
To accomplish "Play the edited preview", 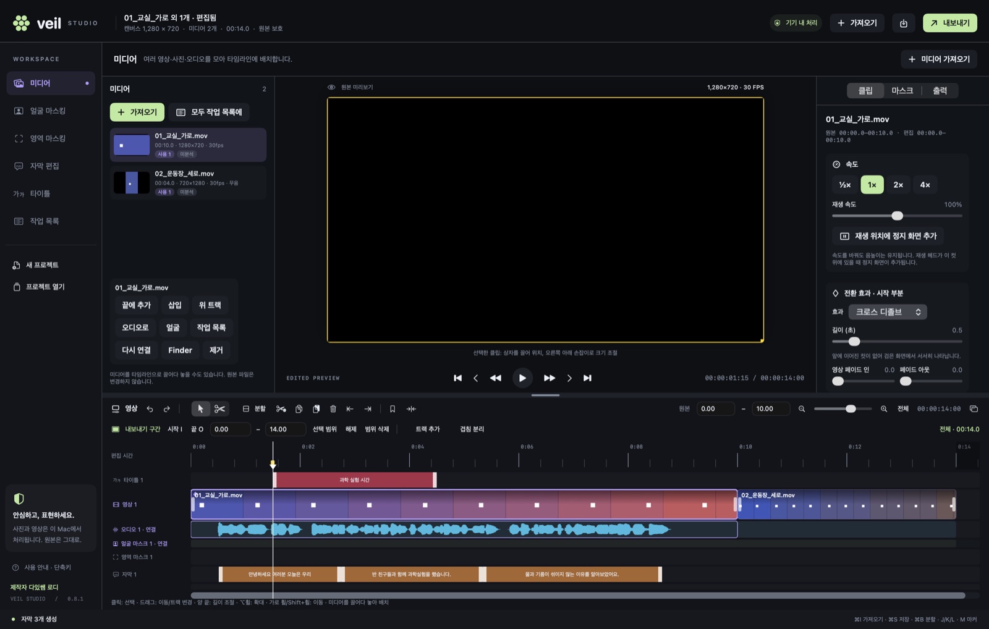I will tap(522, 378).
